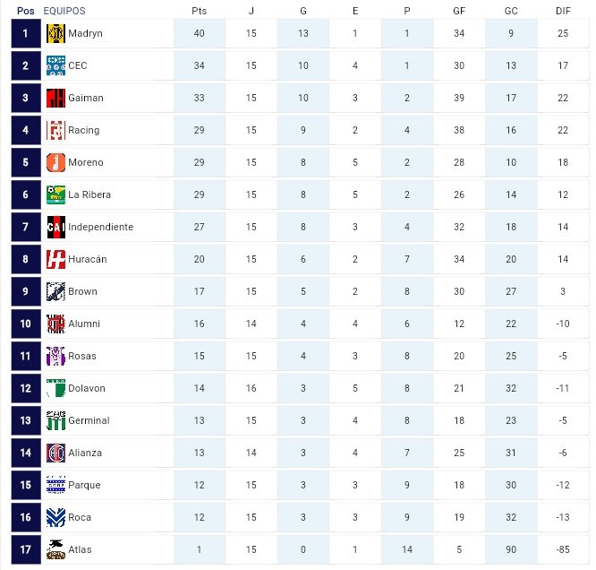Screen dimensions: 596x570
Task: Click the Independiente CAI logo
Action: (55, 227)
